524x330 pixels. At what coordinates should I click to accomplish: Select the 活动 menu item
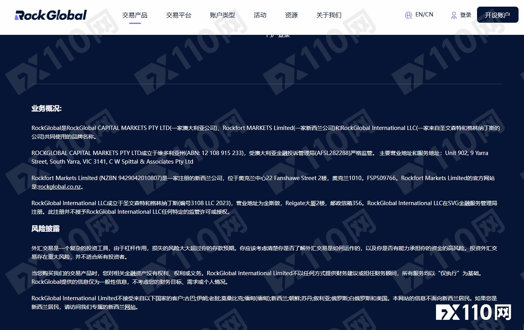260,15
